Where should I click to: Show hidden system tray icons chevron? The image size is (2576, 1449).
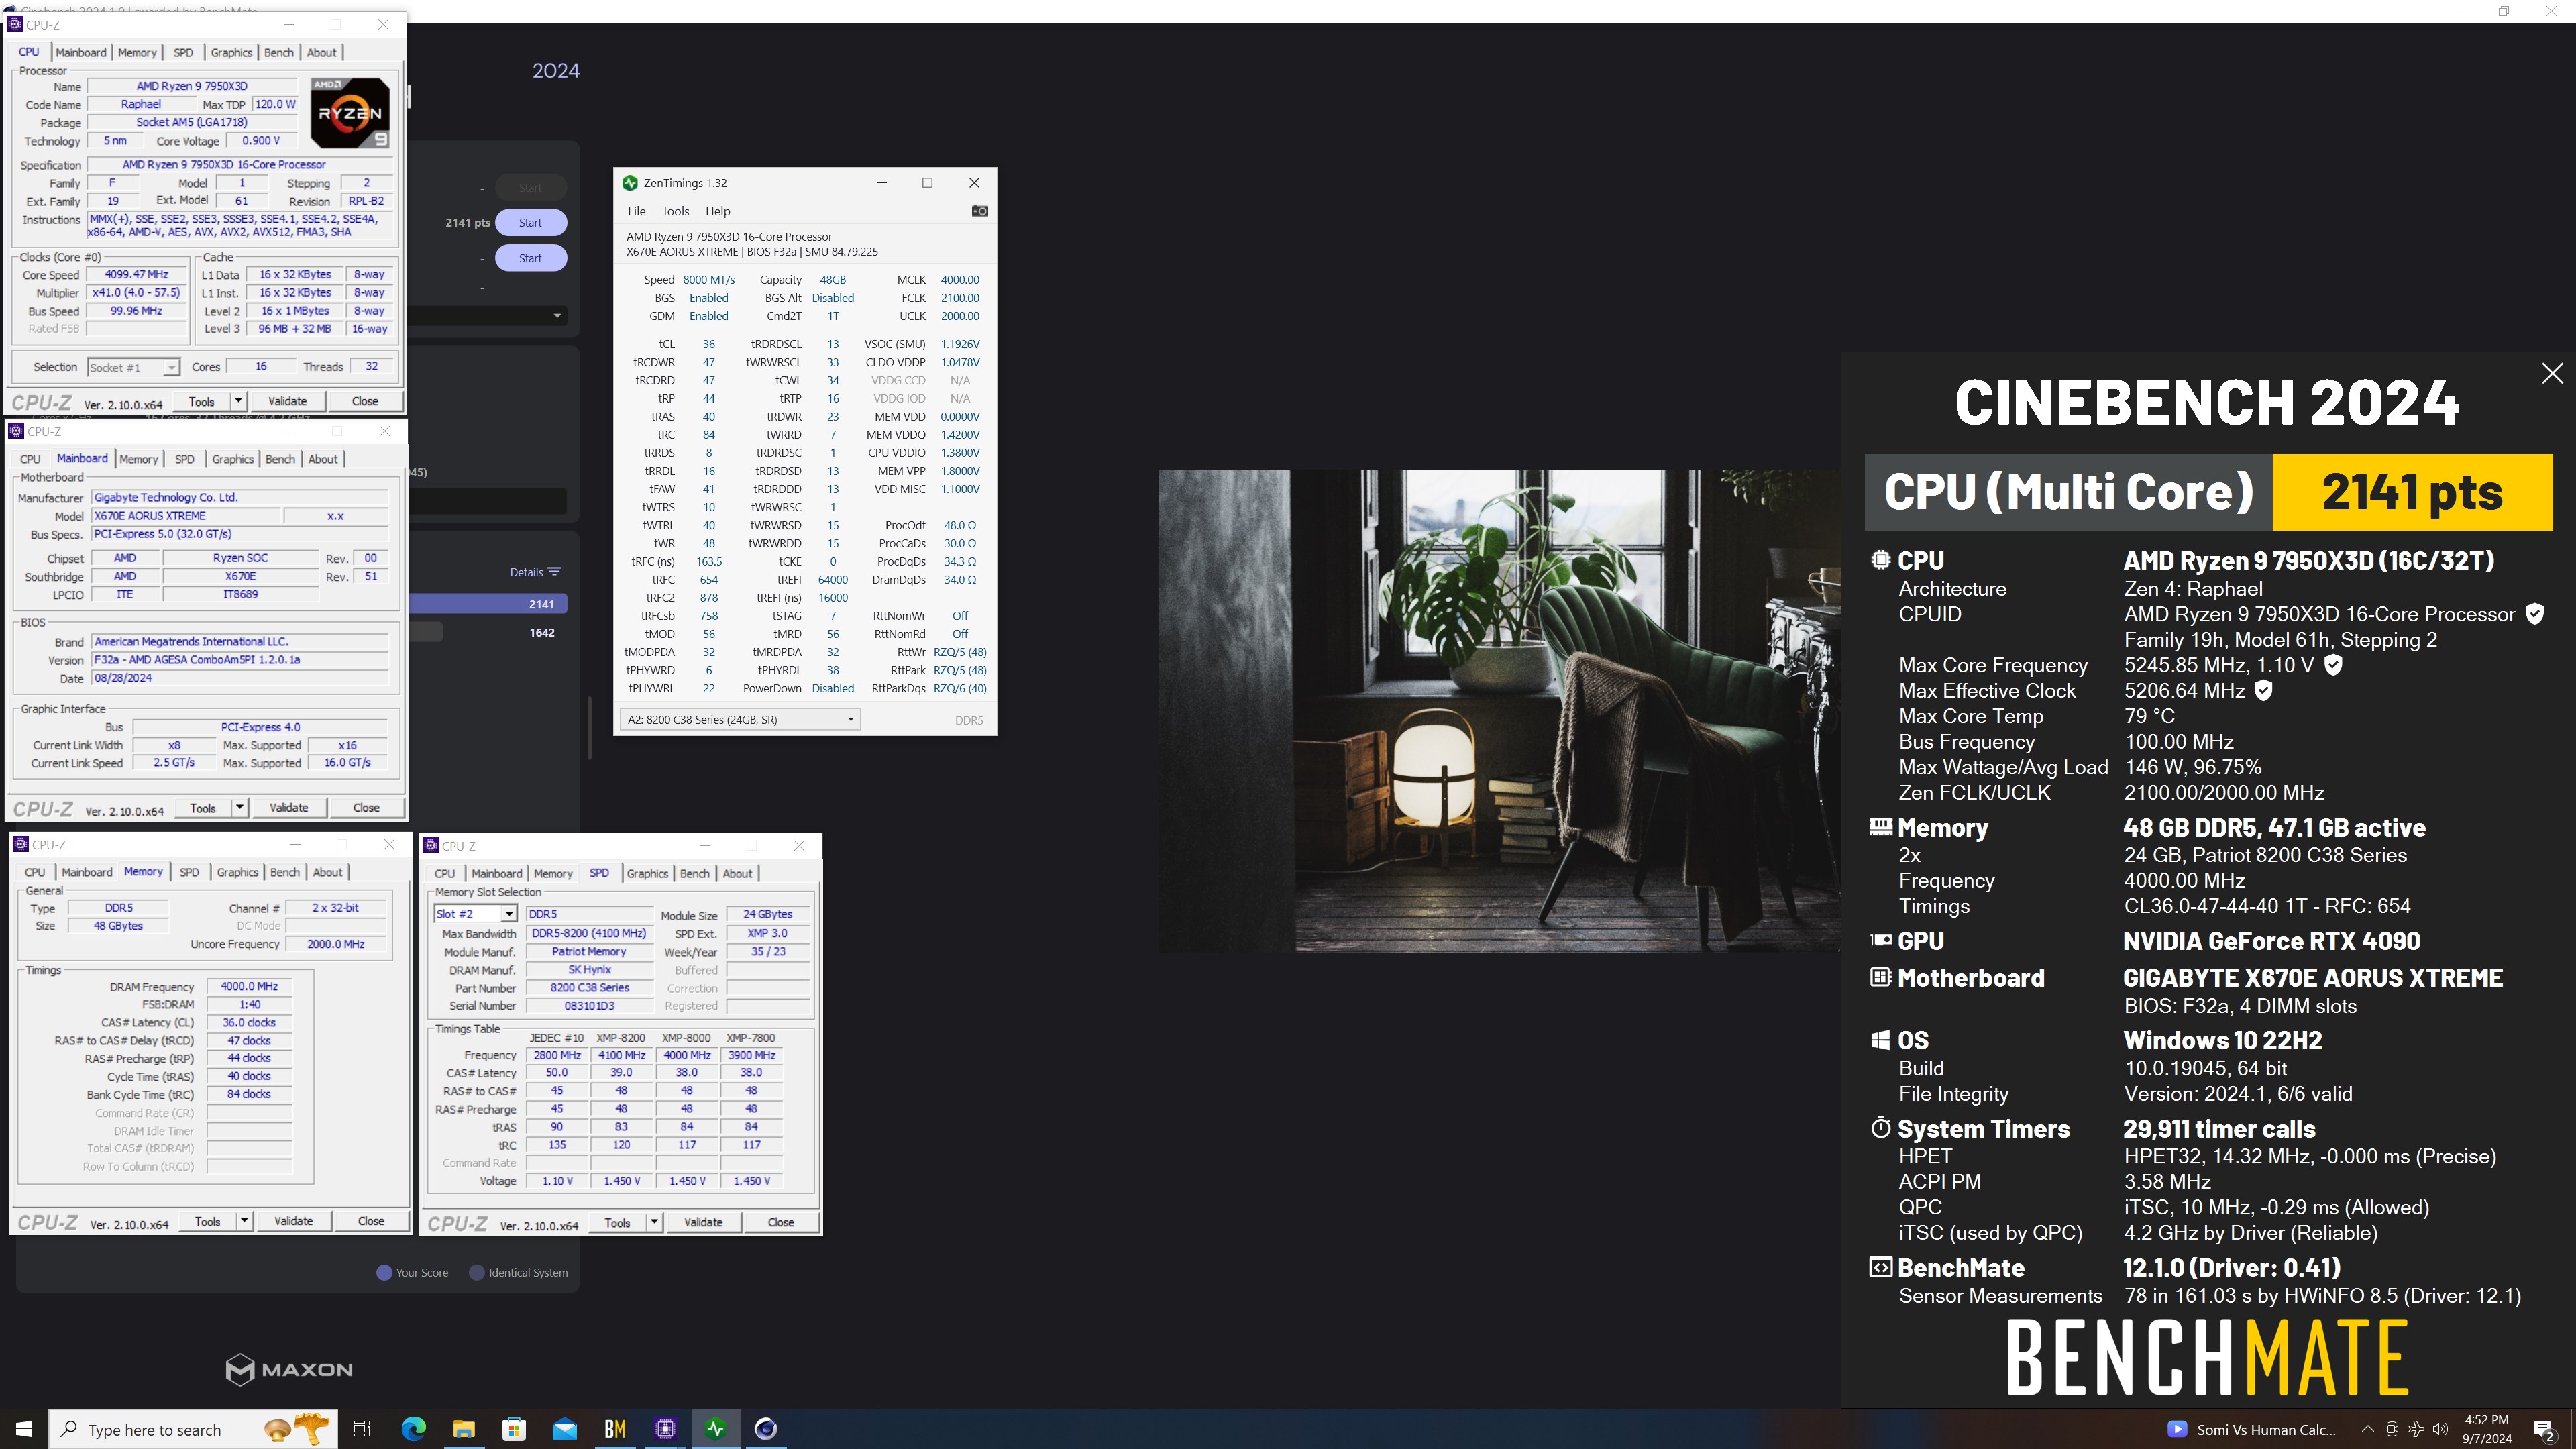click(2367, 1429)
